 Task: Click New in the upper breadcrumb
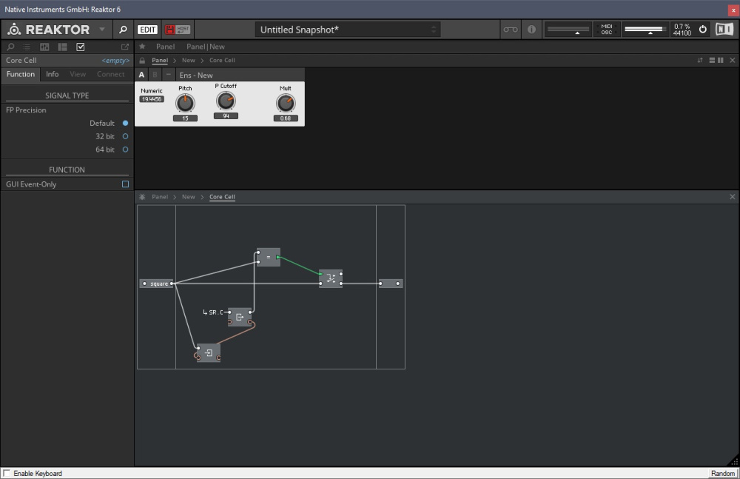tap(188, 60)
